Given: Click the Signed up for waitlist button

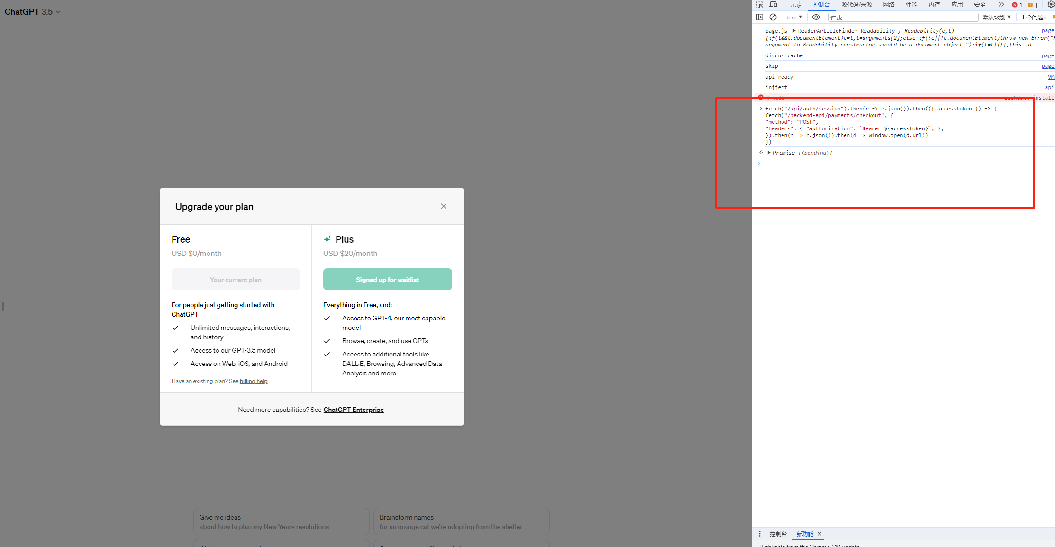Looking at the screenshot, I should (387, 280).
